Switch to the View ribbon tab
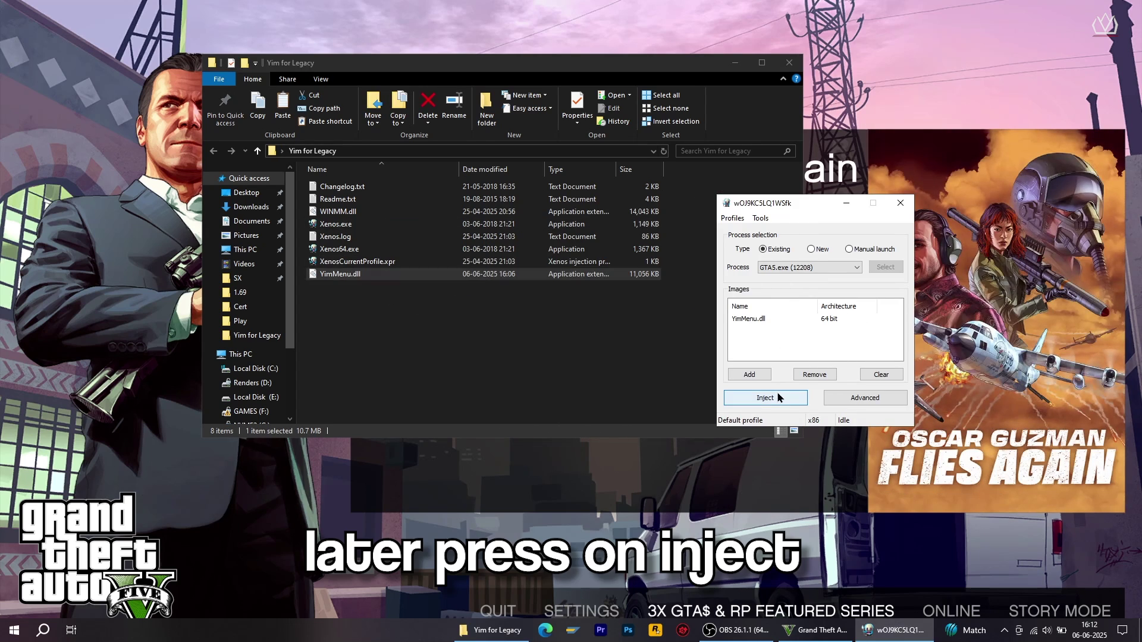Viewport: 1142px width, 642px height. [321, 79]
